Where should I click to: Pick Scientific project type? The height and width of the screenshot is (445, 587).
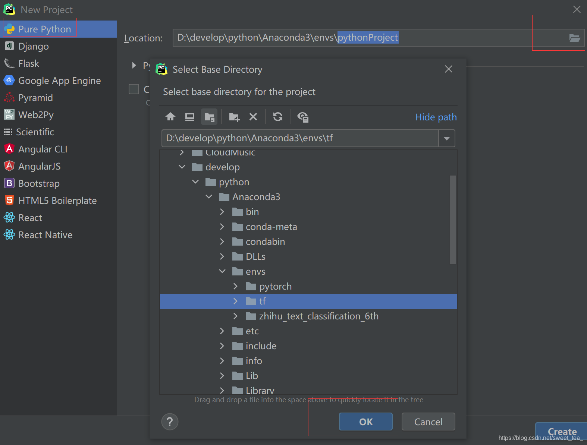click(58, 132)
